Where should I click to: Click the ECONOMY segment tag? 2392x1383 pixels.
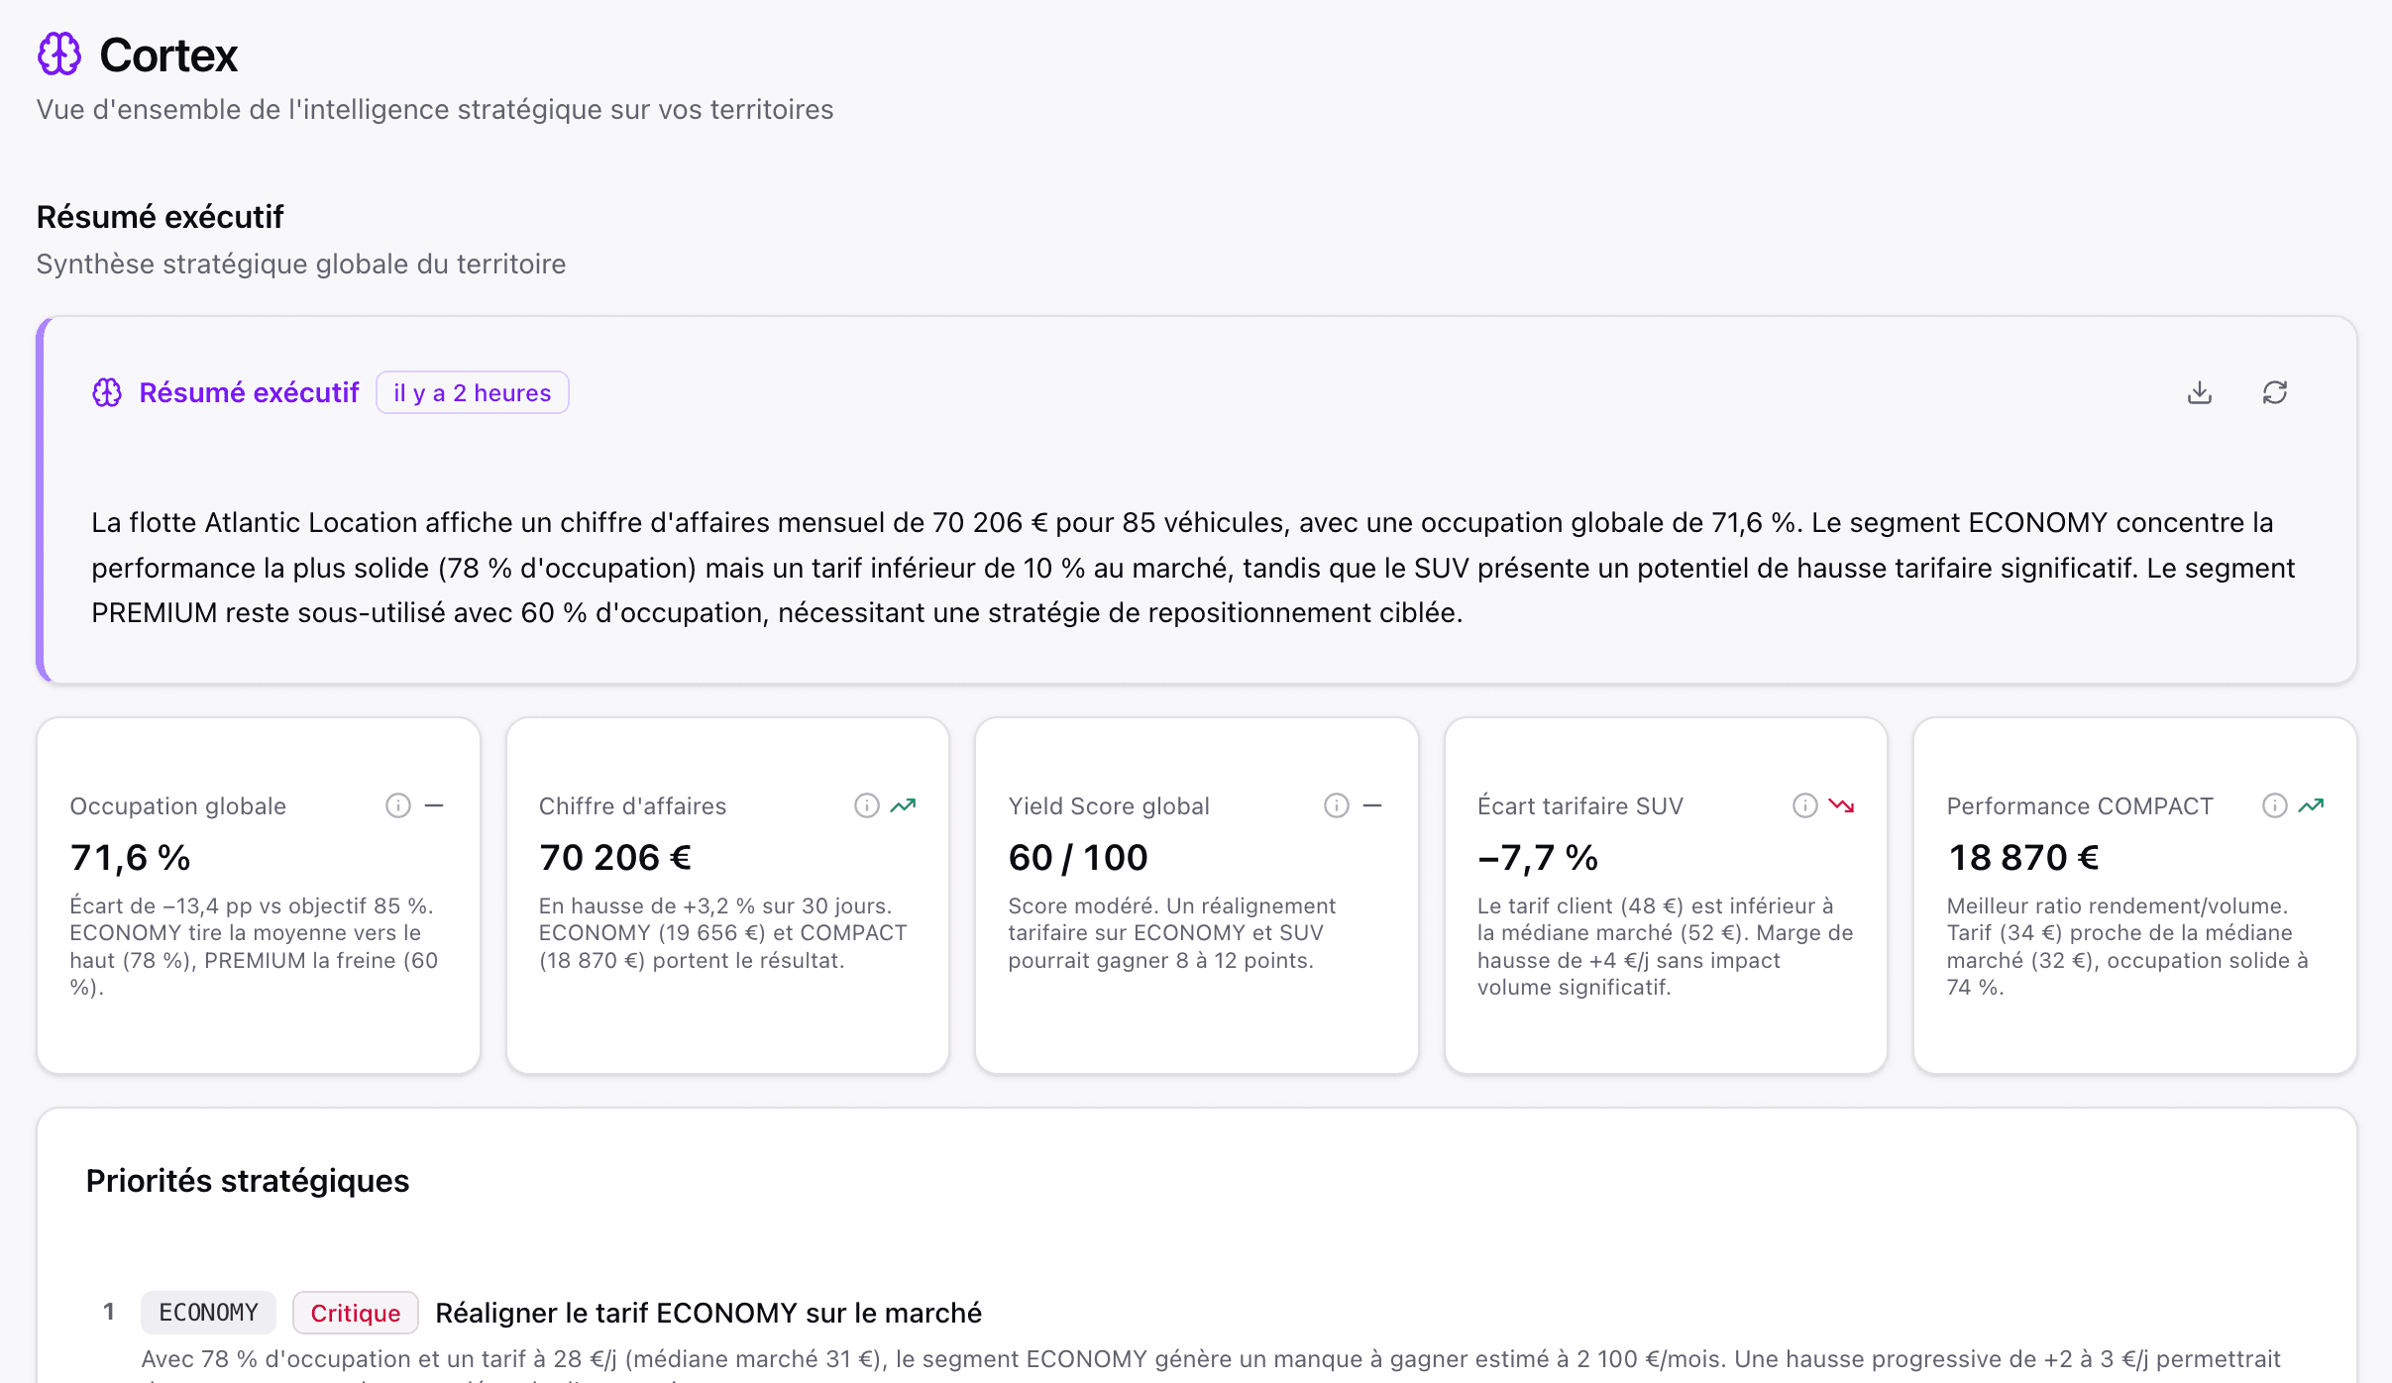(208, 1312)
